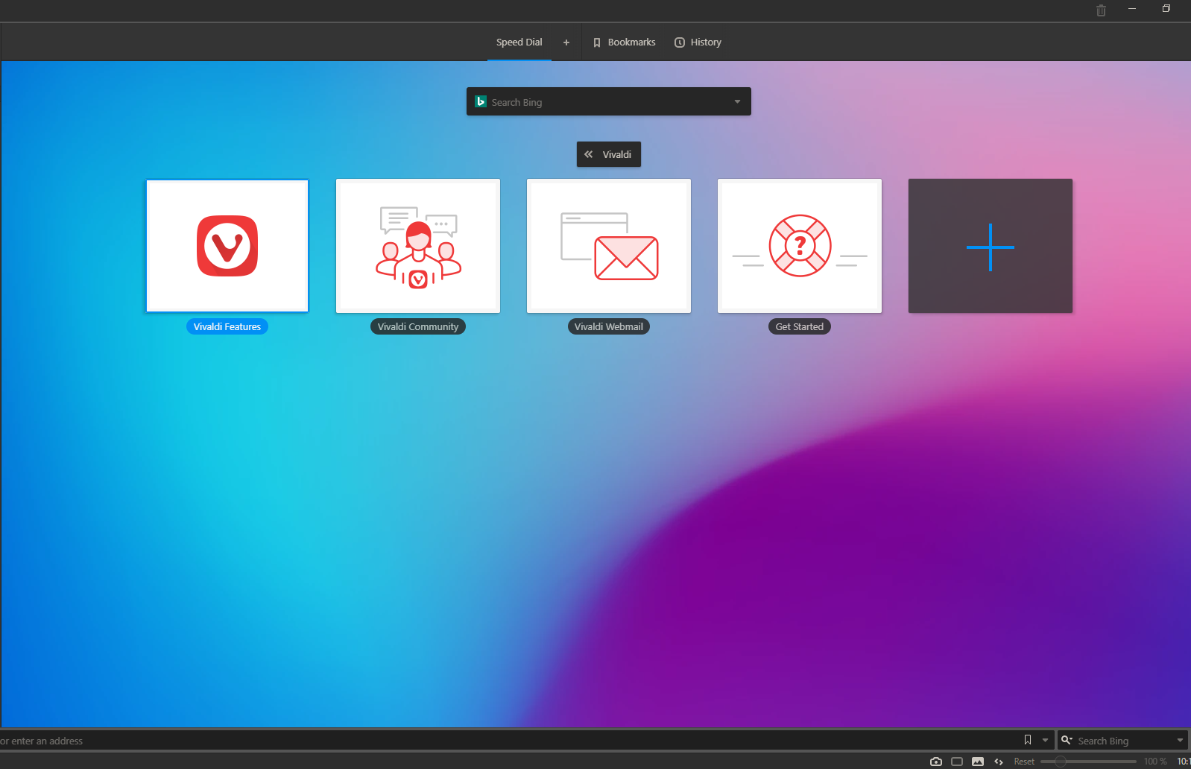Click the Search Bing field on start page
Viewport: 1191px width, 769px height.
[x=607, y=102]
